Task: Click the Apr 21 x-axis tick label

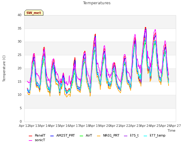Action: pyautogui.click(x=115, y=126)
